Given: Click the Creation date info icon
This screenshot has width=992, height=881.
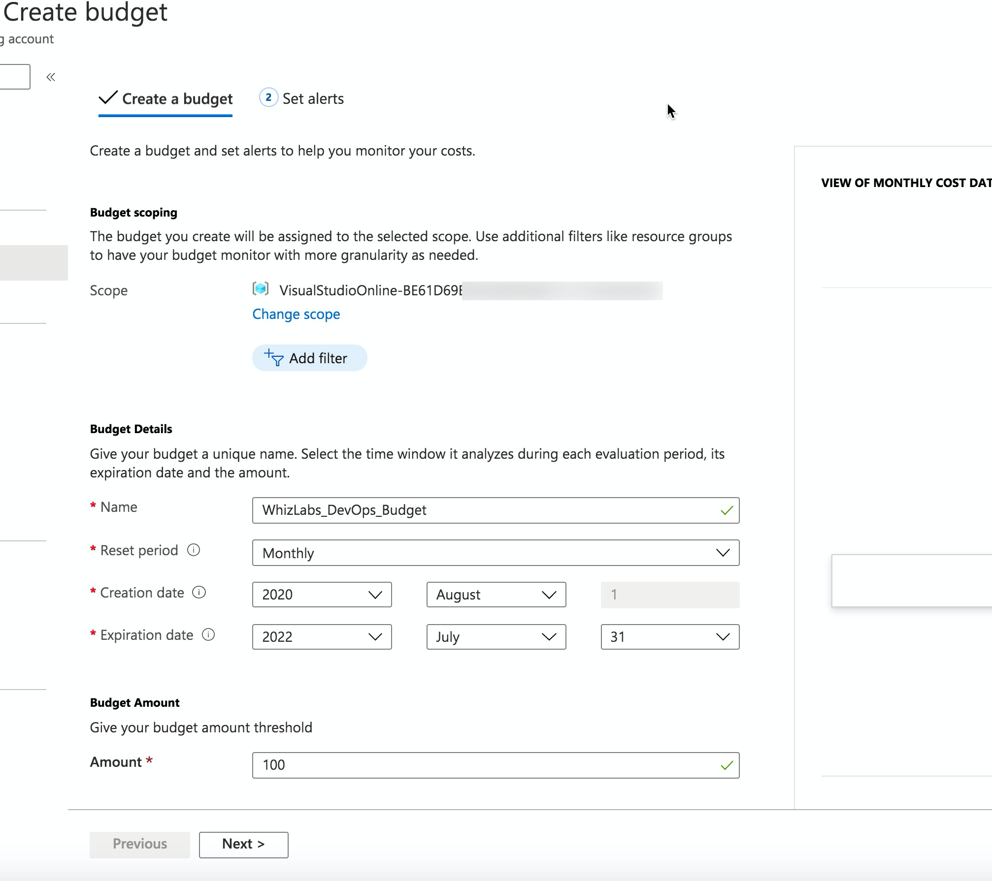Looking at the screenshot, I should pyautogui.click(x=199, y=592).
